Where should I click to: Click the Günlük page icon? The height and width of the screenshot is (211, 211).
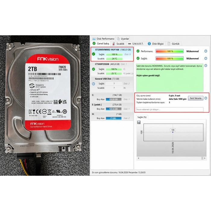[169, 43]
